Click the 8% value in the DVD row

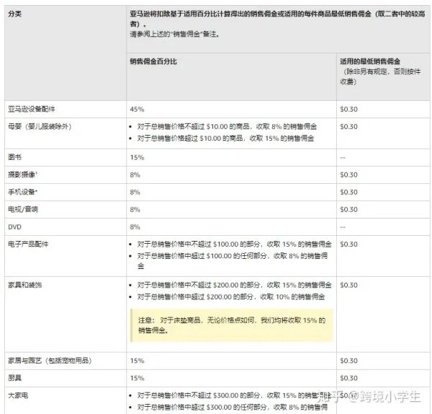coord(135,227)
